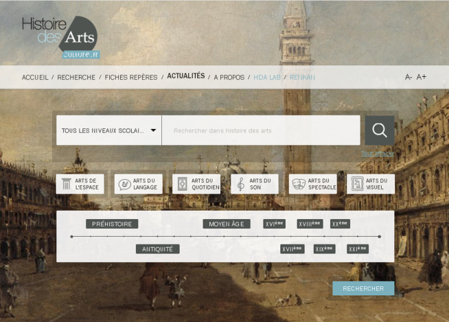Open Fiches Repères section
Image resolution: width=449 pixels, height=322 pixels.
click(131, 77)
